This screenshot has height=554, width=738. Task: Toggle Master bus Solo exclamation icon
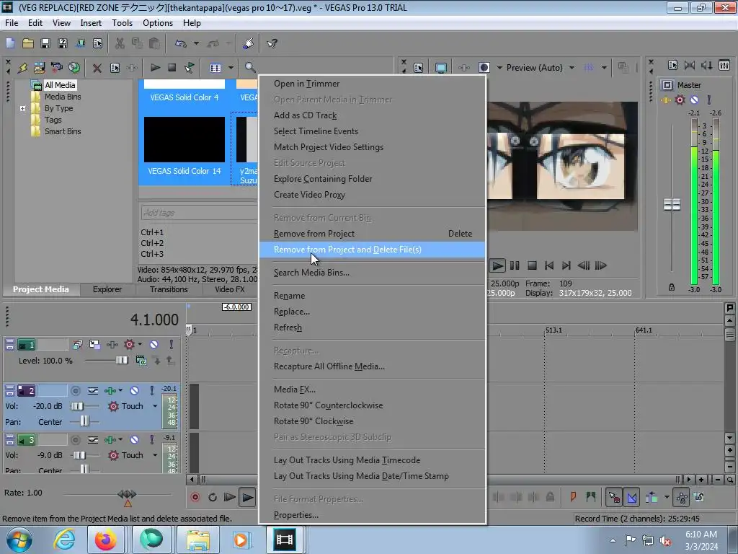point(709,100)
